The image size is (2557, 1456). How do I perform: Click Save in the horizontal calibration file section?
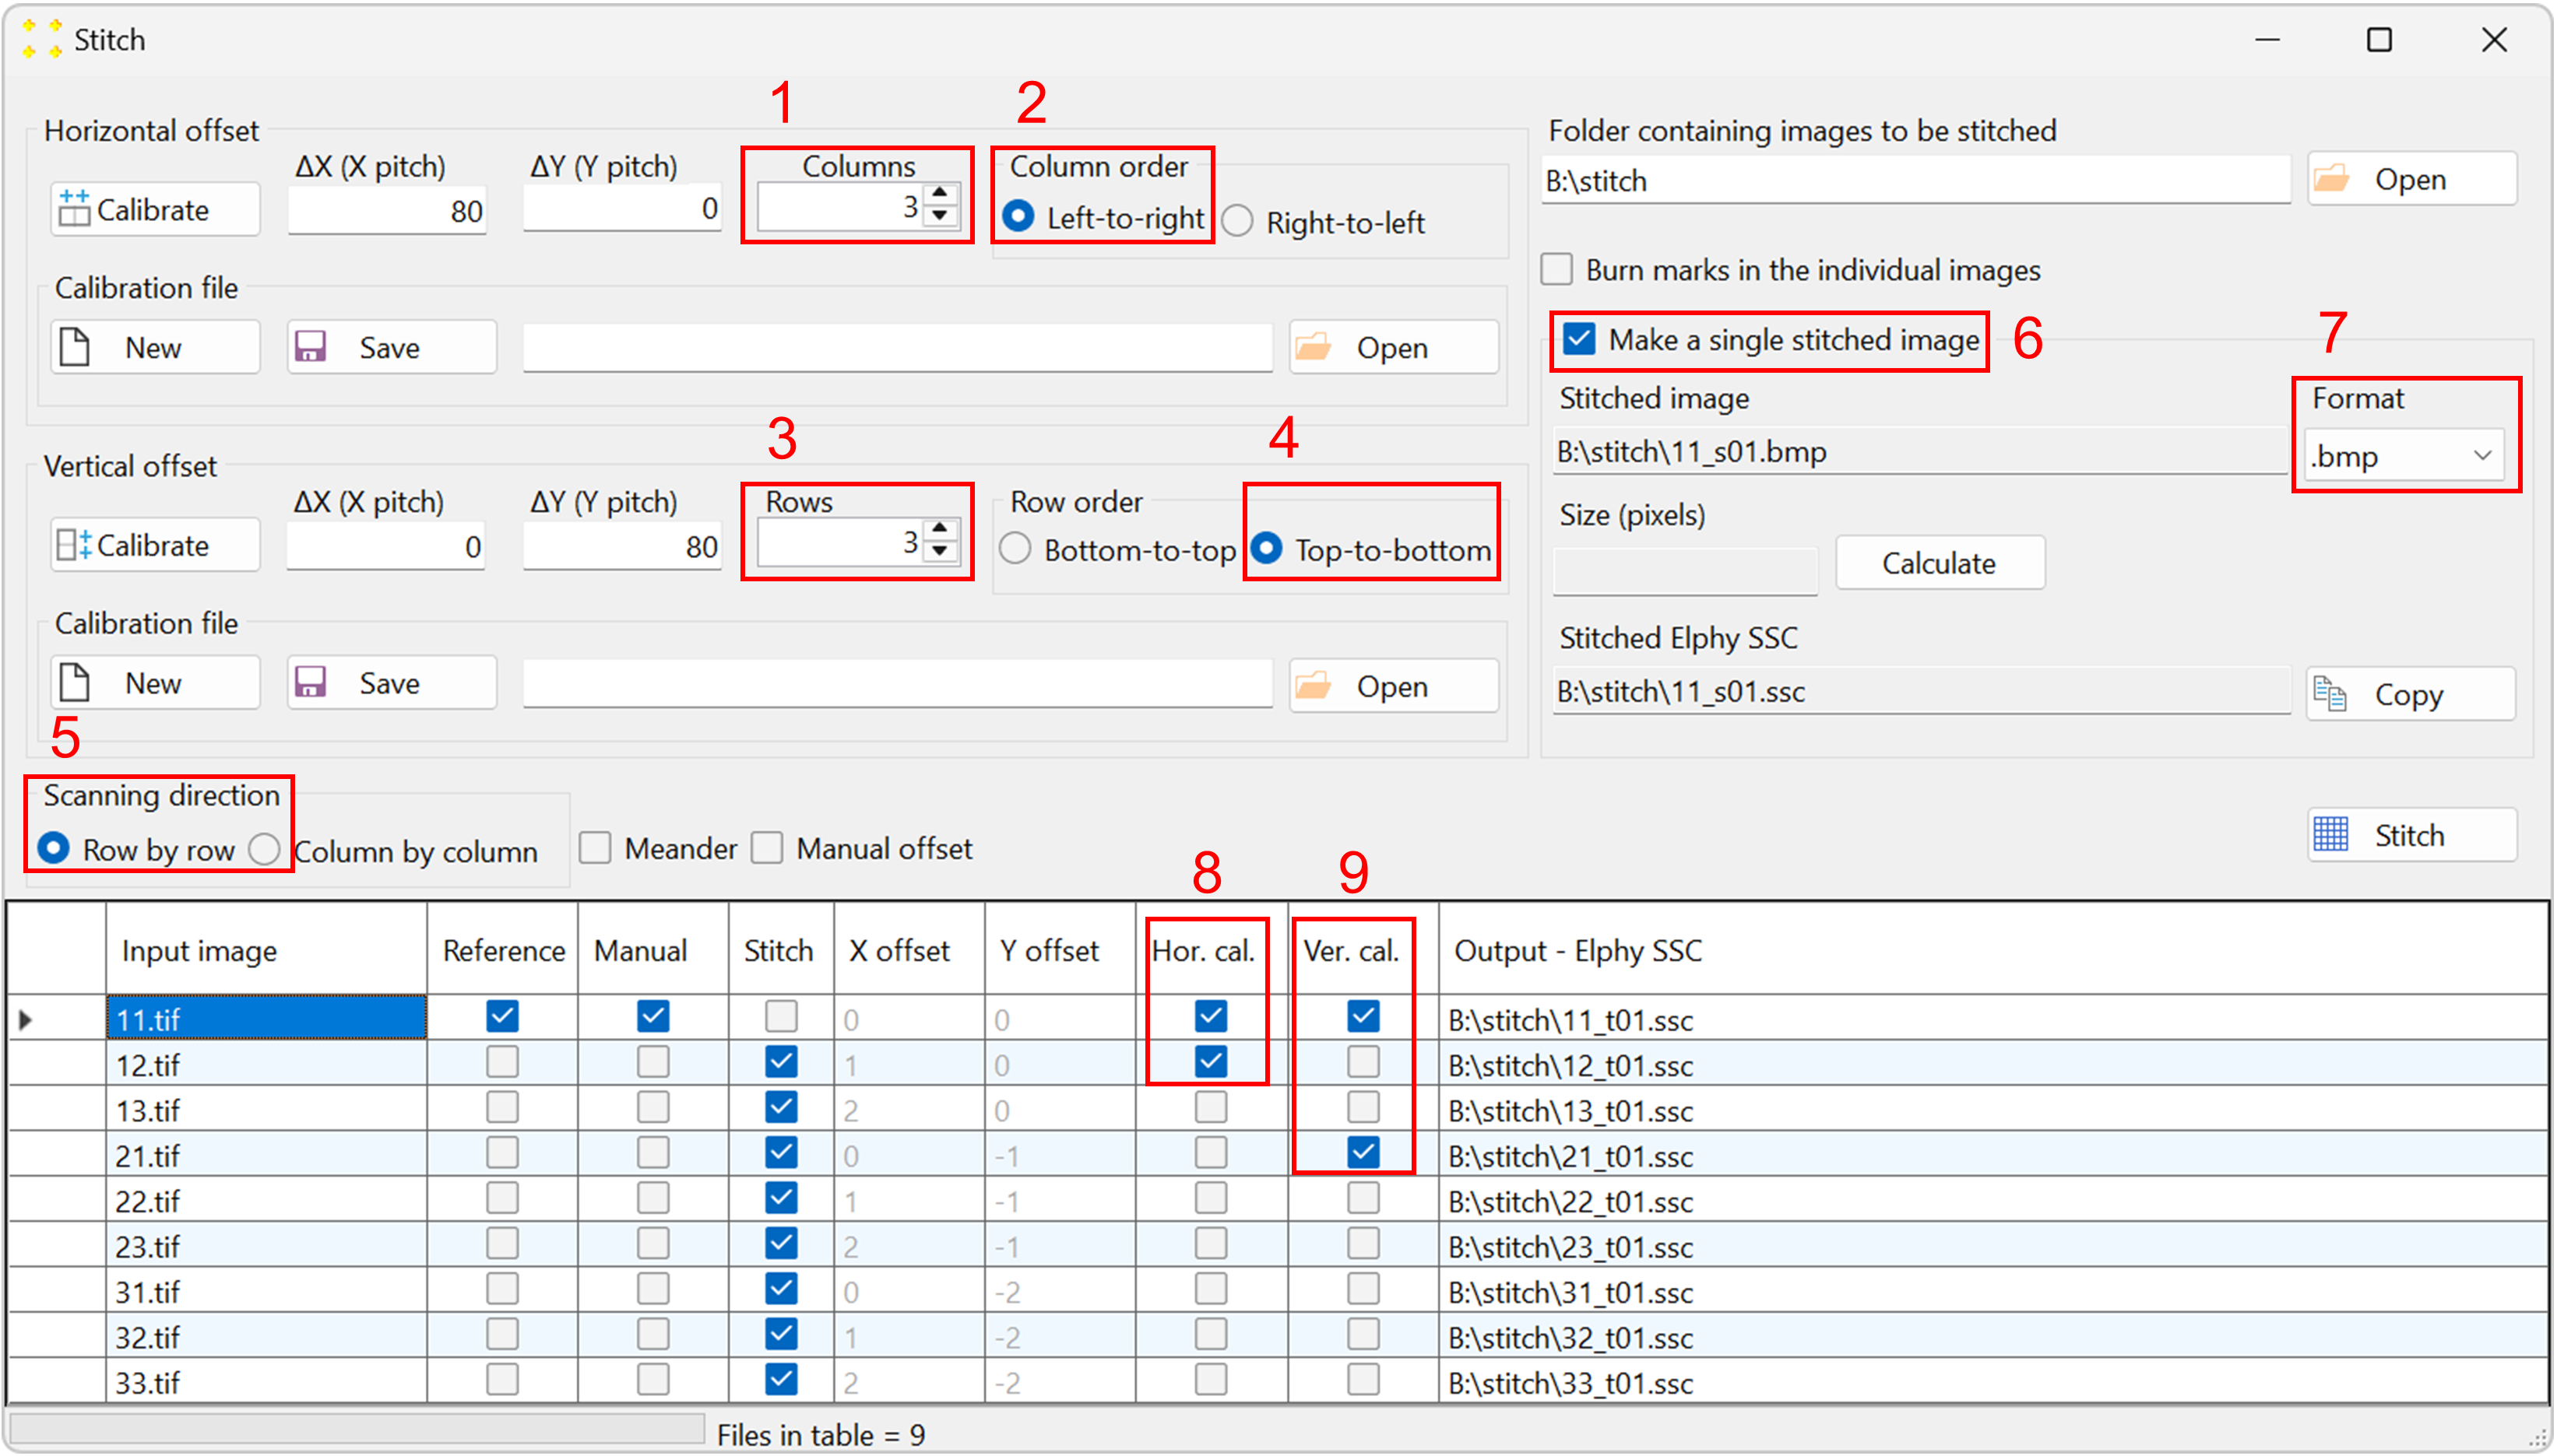click(391, 347)
